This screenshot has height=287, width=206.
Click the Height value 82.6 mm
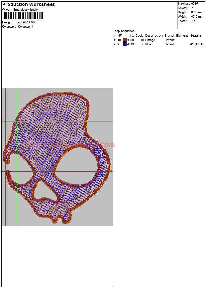point(197,12)
